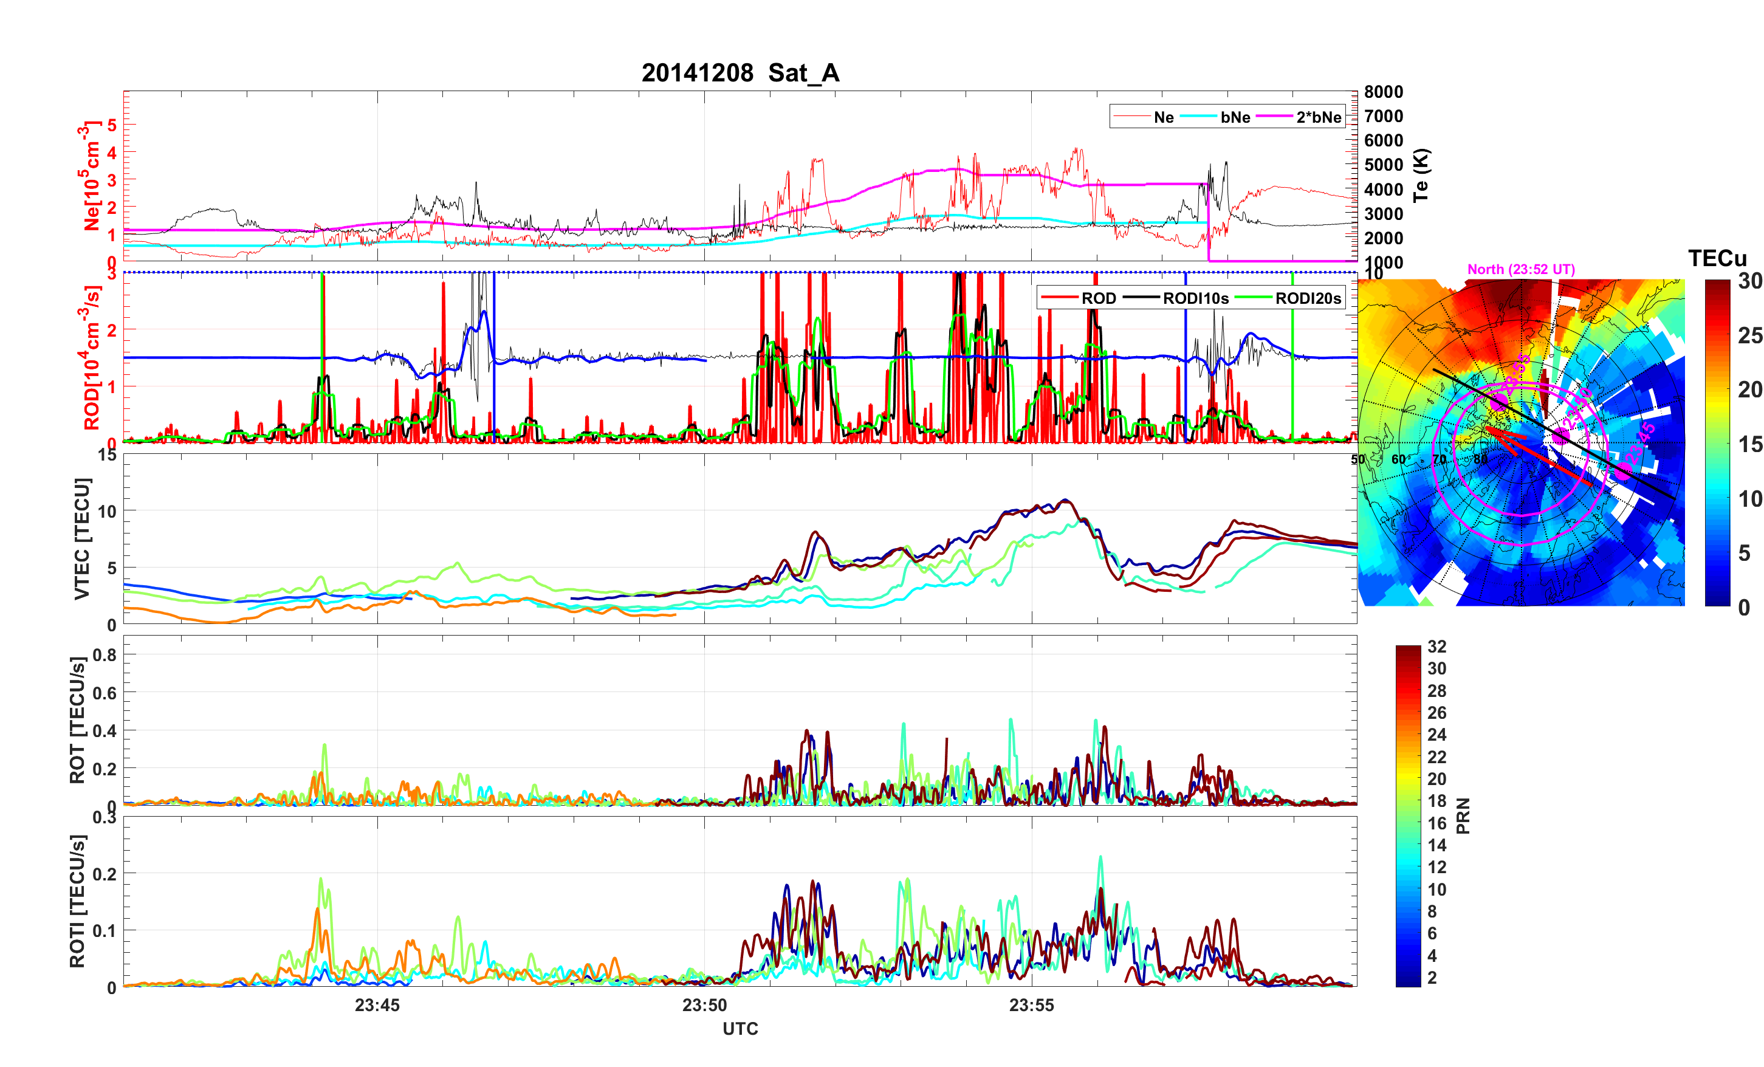
Task: Click the 23:55 time tick label
Action: (x=1032, y=1004)
